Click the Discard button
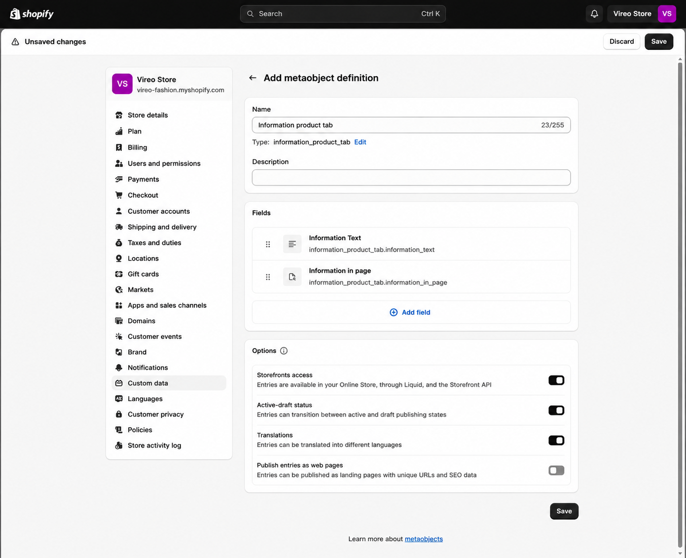The image size is (686, 558). (621, 41)
